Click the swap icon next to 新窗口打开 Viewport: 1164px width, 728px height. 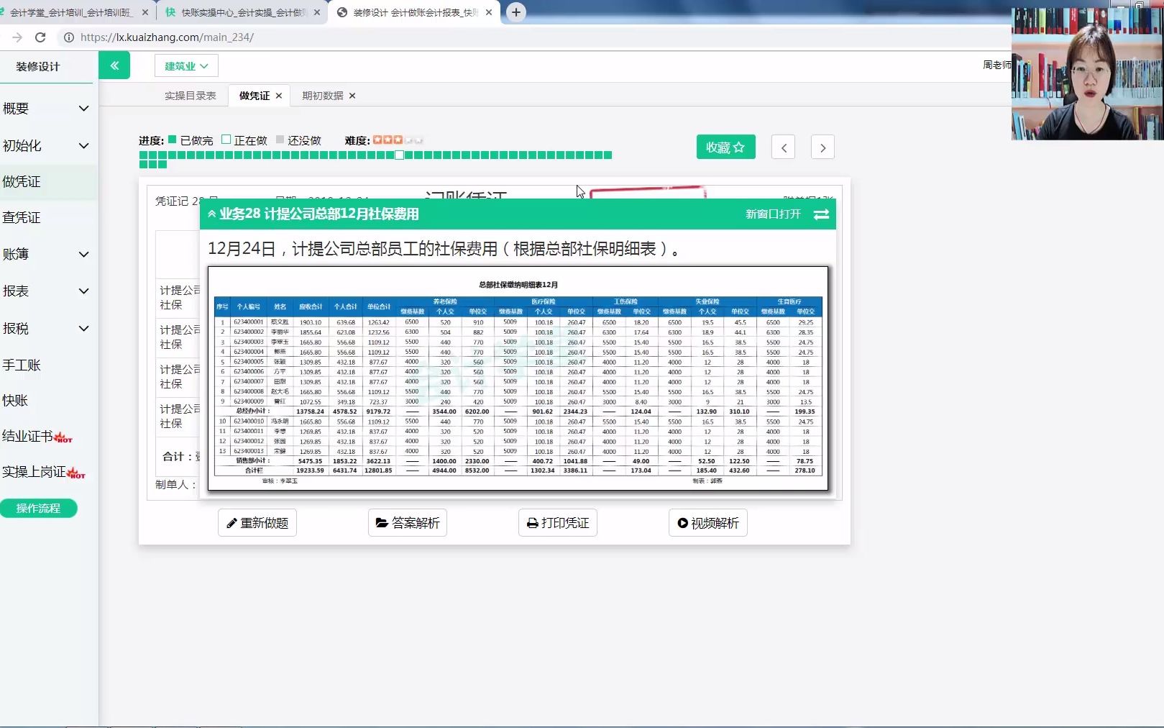[821, 214]
